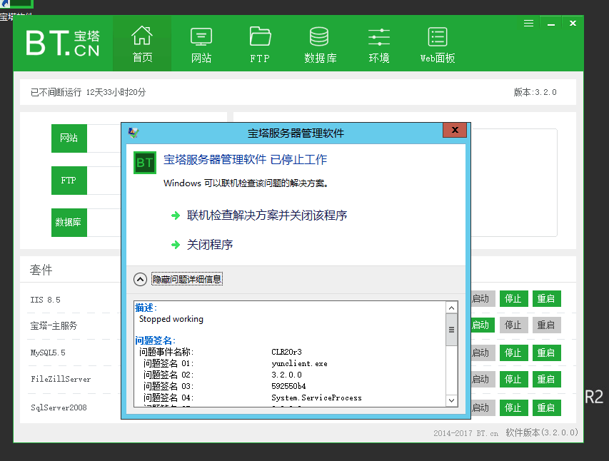
Task: Click the 套件 section heading
Action: 41,270
